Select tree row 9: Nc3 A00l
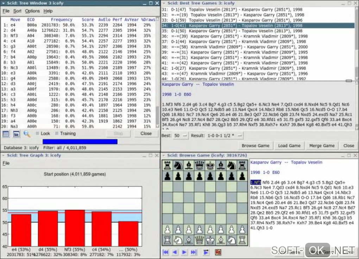 click(78, 68)
